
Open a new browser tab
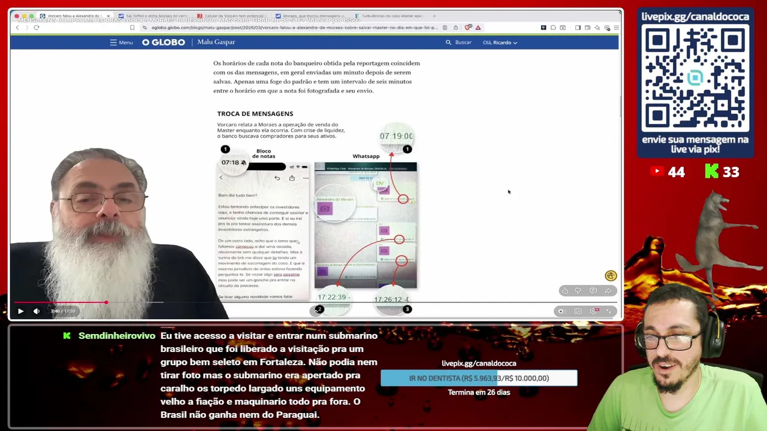click(x=434, y=16)
